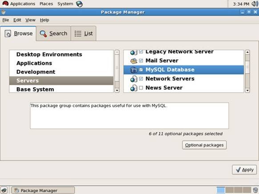Uncheck the Mail Server checkbox

[x=141, y=61]
